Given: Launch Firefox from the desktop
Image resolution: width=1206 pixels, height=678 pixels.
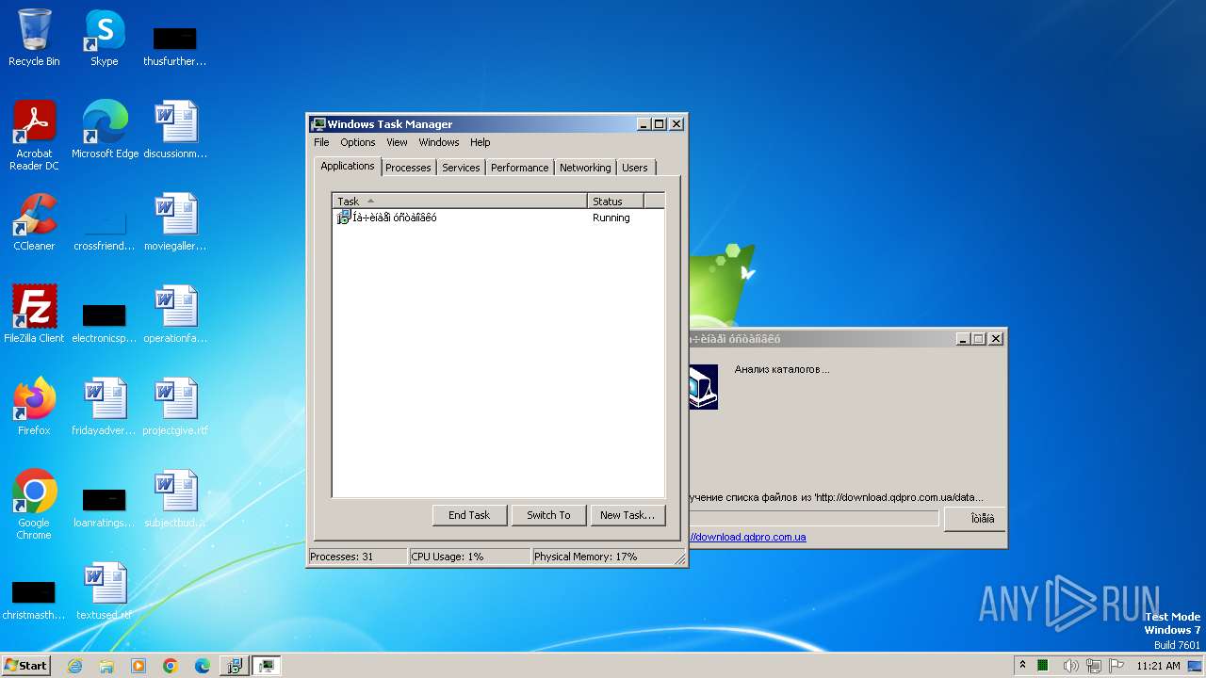Looking at the screenshot, I should (x=34, y=407).
